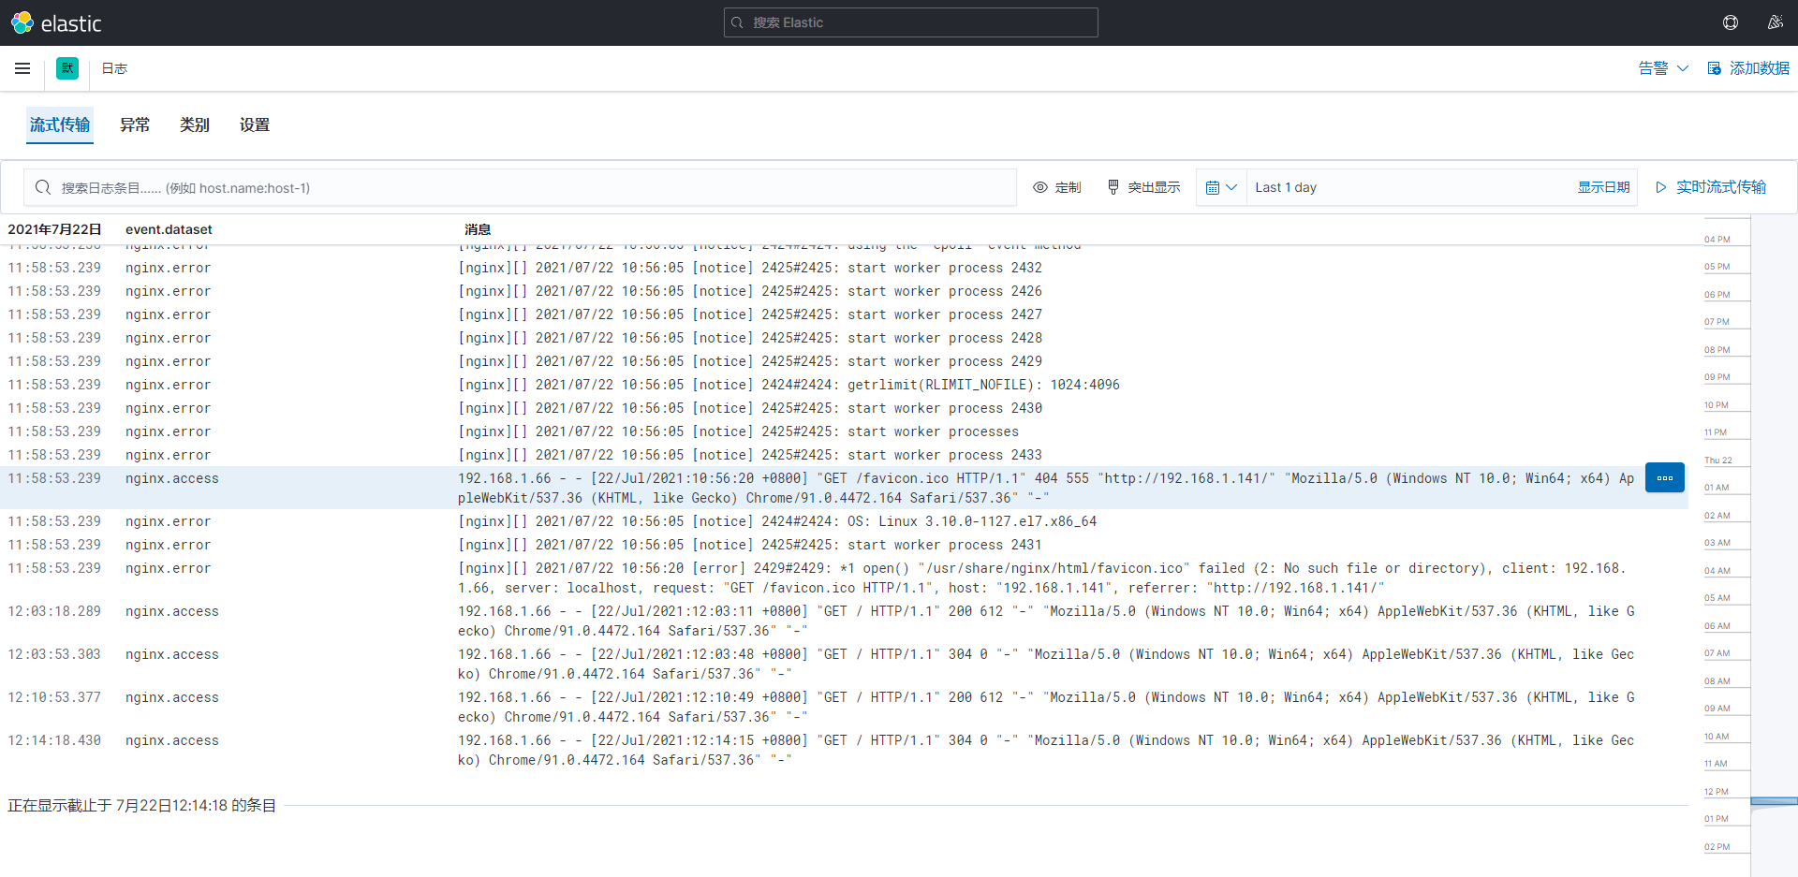Select the getrlimit RLIMIT_NOFILE log entry
Image resolution: width=1798 pixels, height=877 pixels.
pyautogui.click(x=843, y=385)
